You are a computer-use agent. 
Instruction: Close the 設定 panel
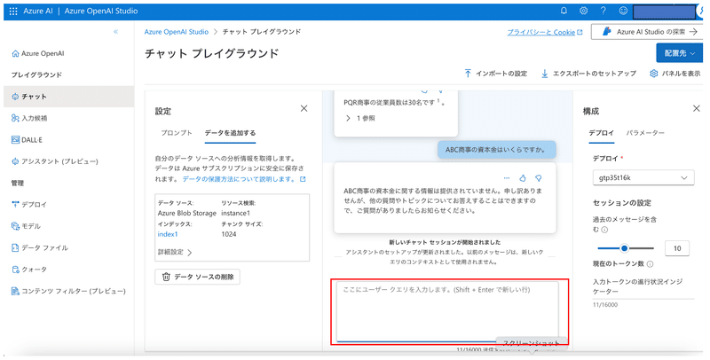(304, 108)
